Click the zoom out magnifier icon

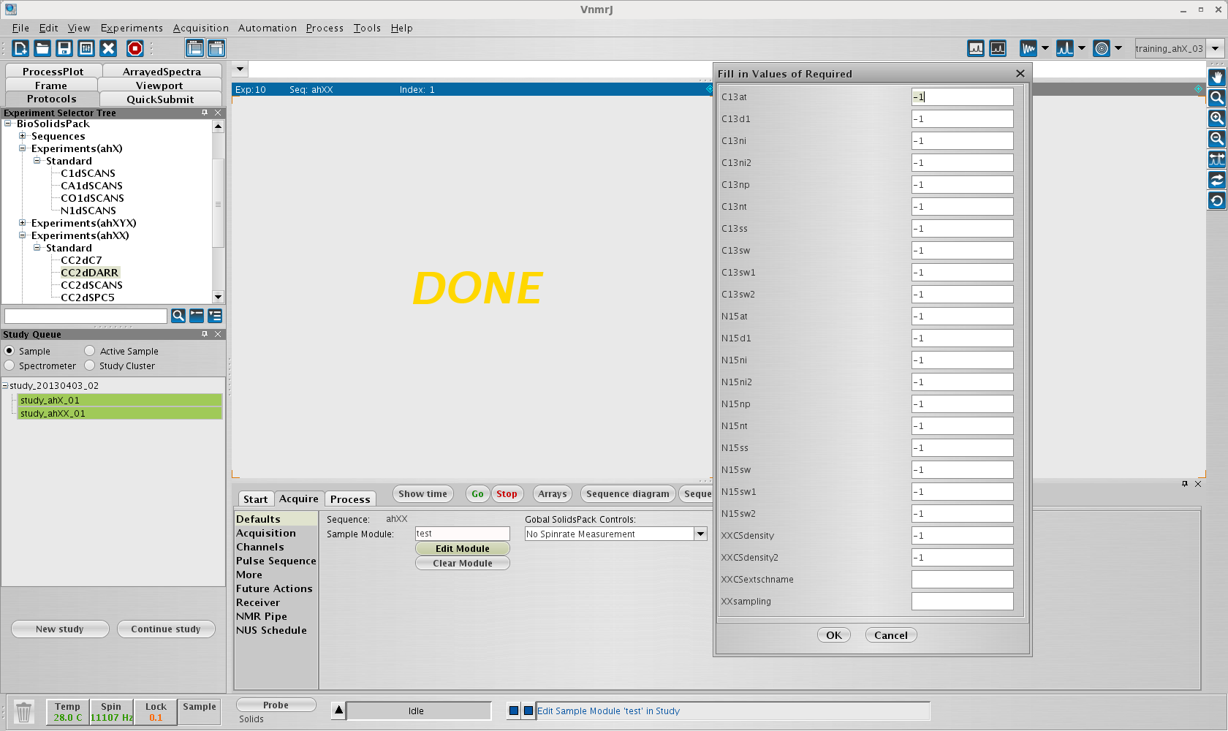point(1217,139)
